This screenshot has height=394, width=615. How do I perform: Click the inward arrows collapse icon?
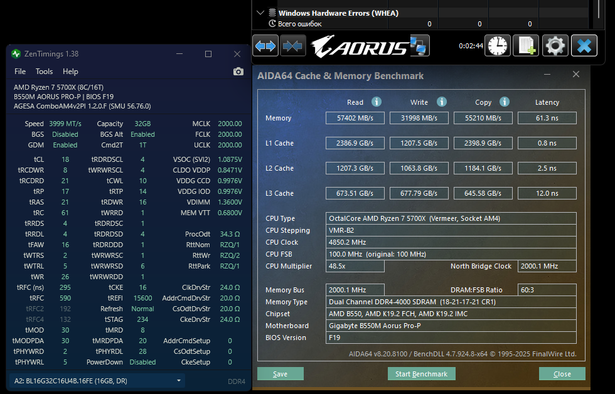[x=293, y=45]
